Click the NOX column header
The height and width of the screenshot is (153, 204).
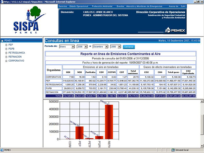pyautogui.click(x=80, y=72)
